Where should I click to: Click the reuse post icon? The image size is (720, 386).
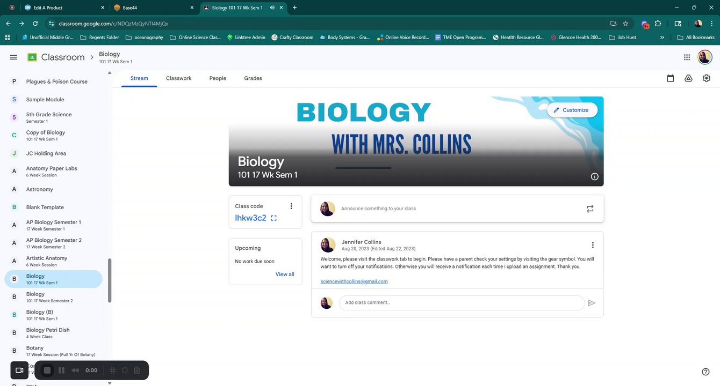[590, 209]
